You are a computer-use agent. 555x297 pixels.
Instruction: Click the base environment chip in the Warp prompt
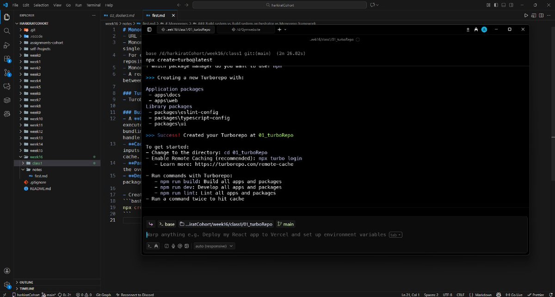167,224
